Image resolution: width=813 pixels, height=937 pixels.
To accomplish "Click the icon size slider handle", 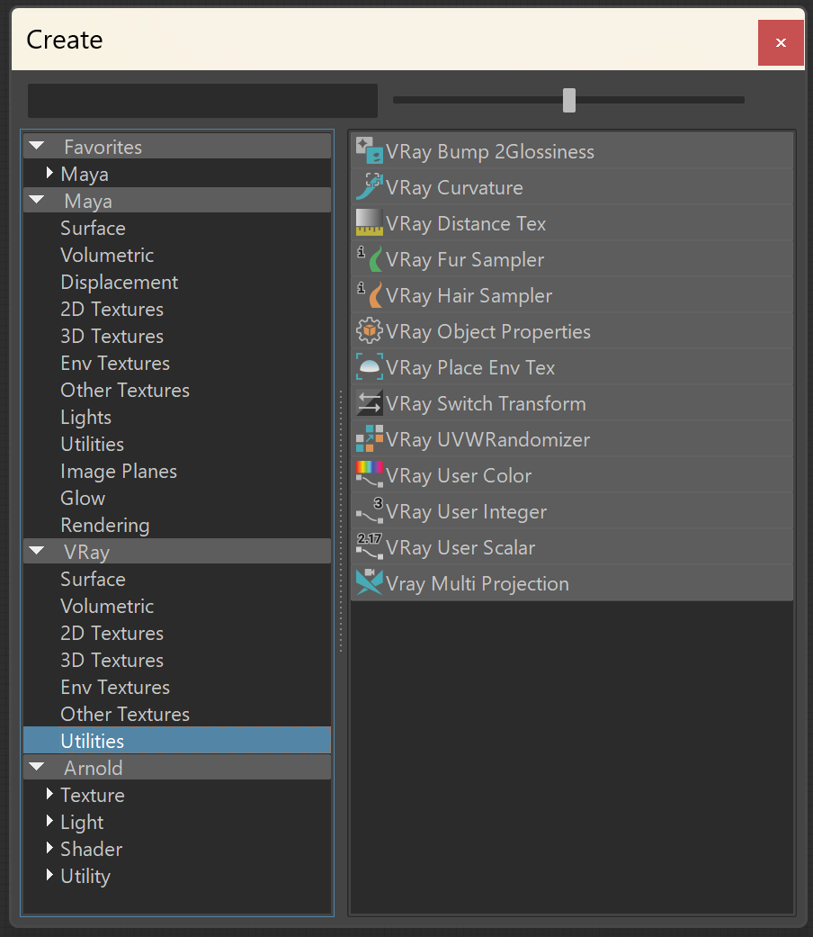I will click(x=569, y=101).
